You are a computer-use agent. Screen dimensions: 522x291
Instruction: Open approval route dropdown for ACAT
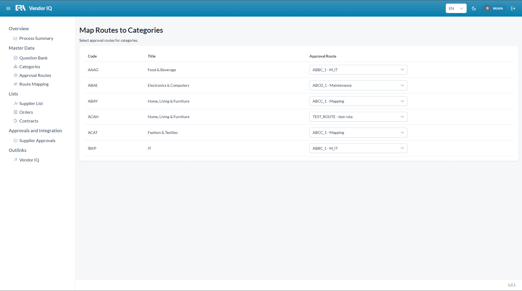point(358,133)
